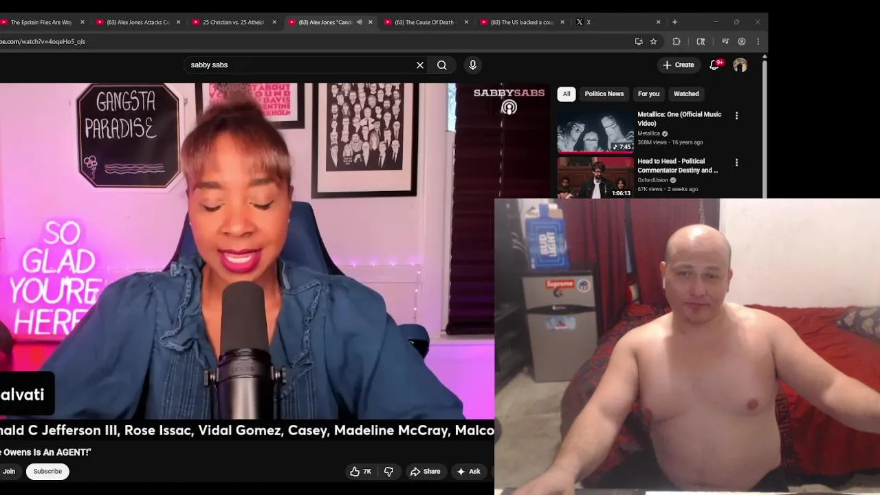Image resolution: width=880 pixels, height=495 pixels.
Task: Clear the 'sabby sabs' search text
Action: point(420,65)
